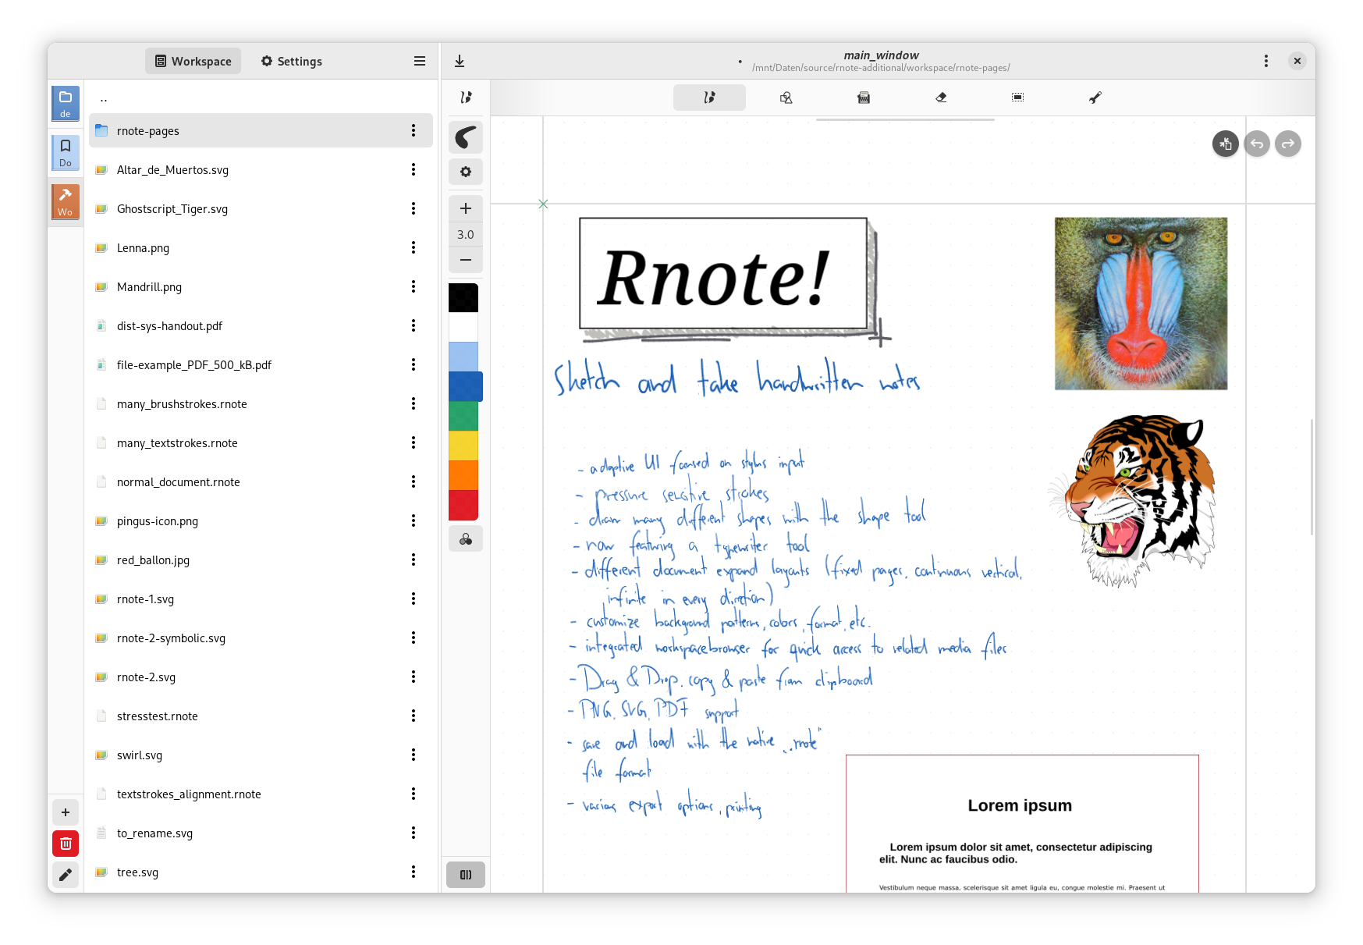1363x945 pixels.
Task: Open textstrokes_alignment.rnote file
Action: pos(261,794)
